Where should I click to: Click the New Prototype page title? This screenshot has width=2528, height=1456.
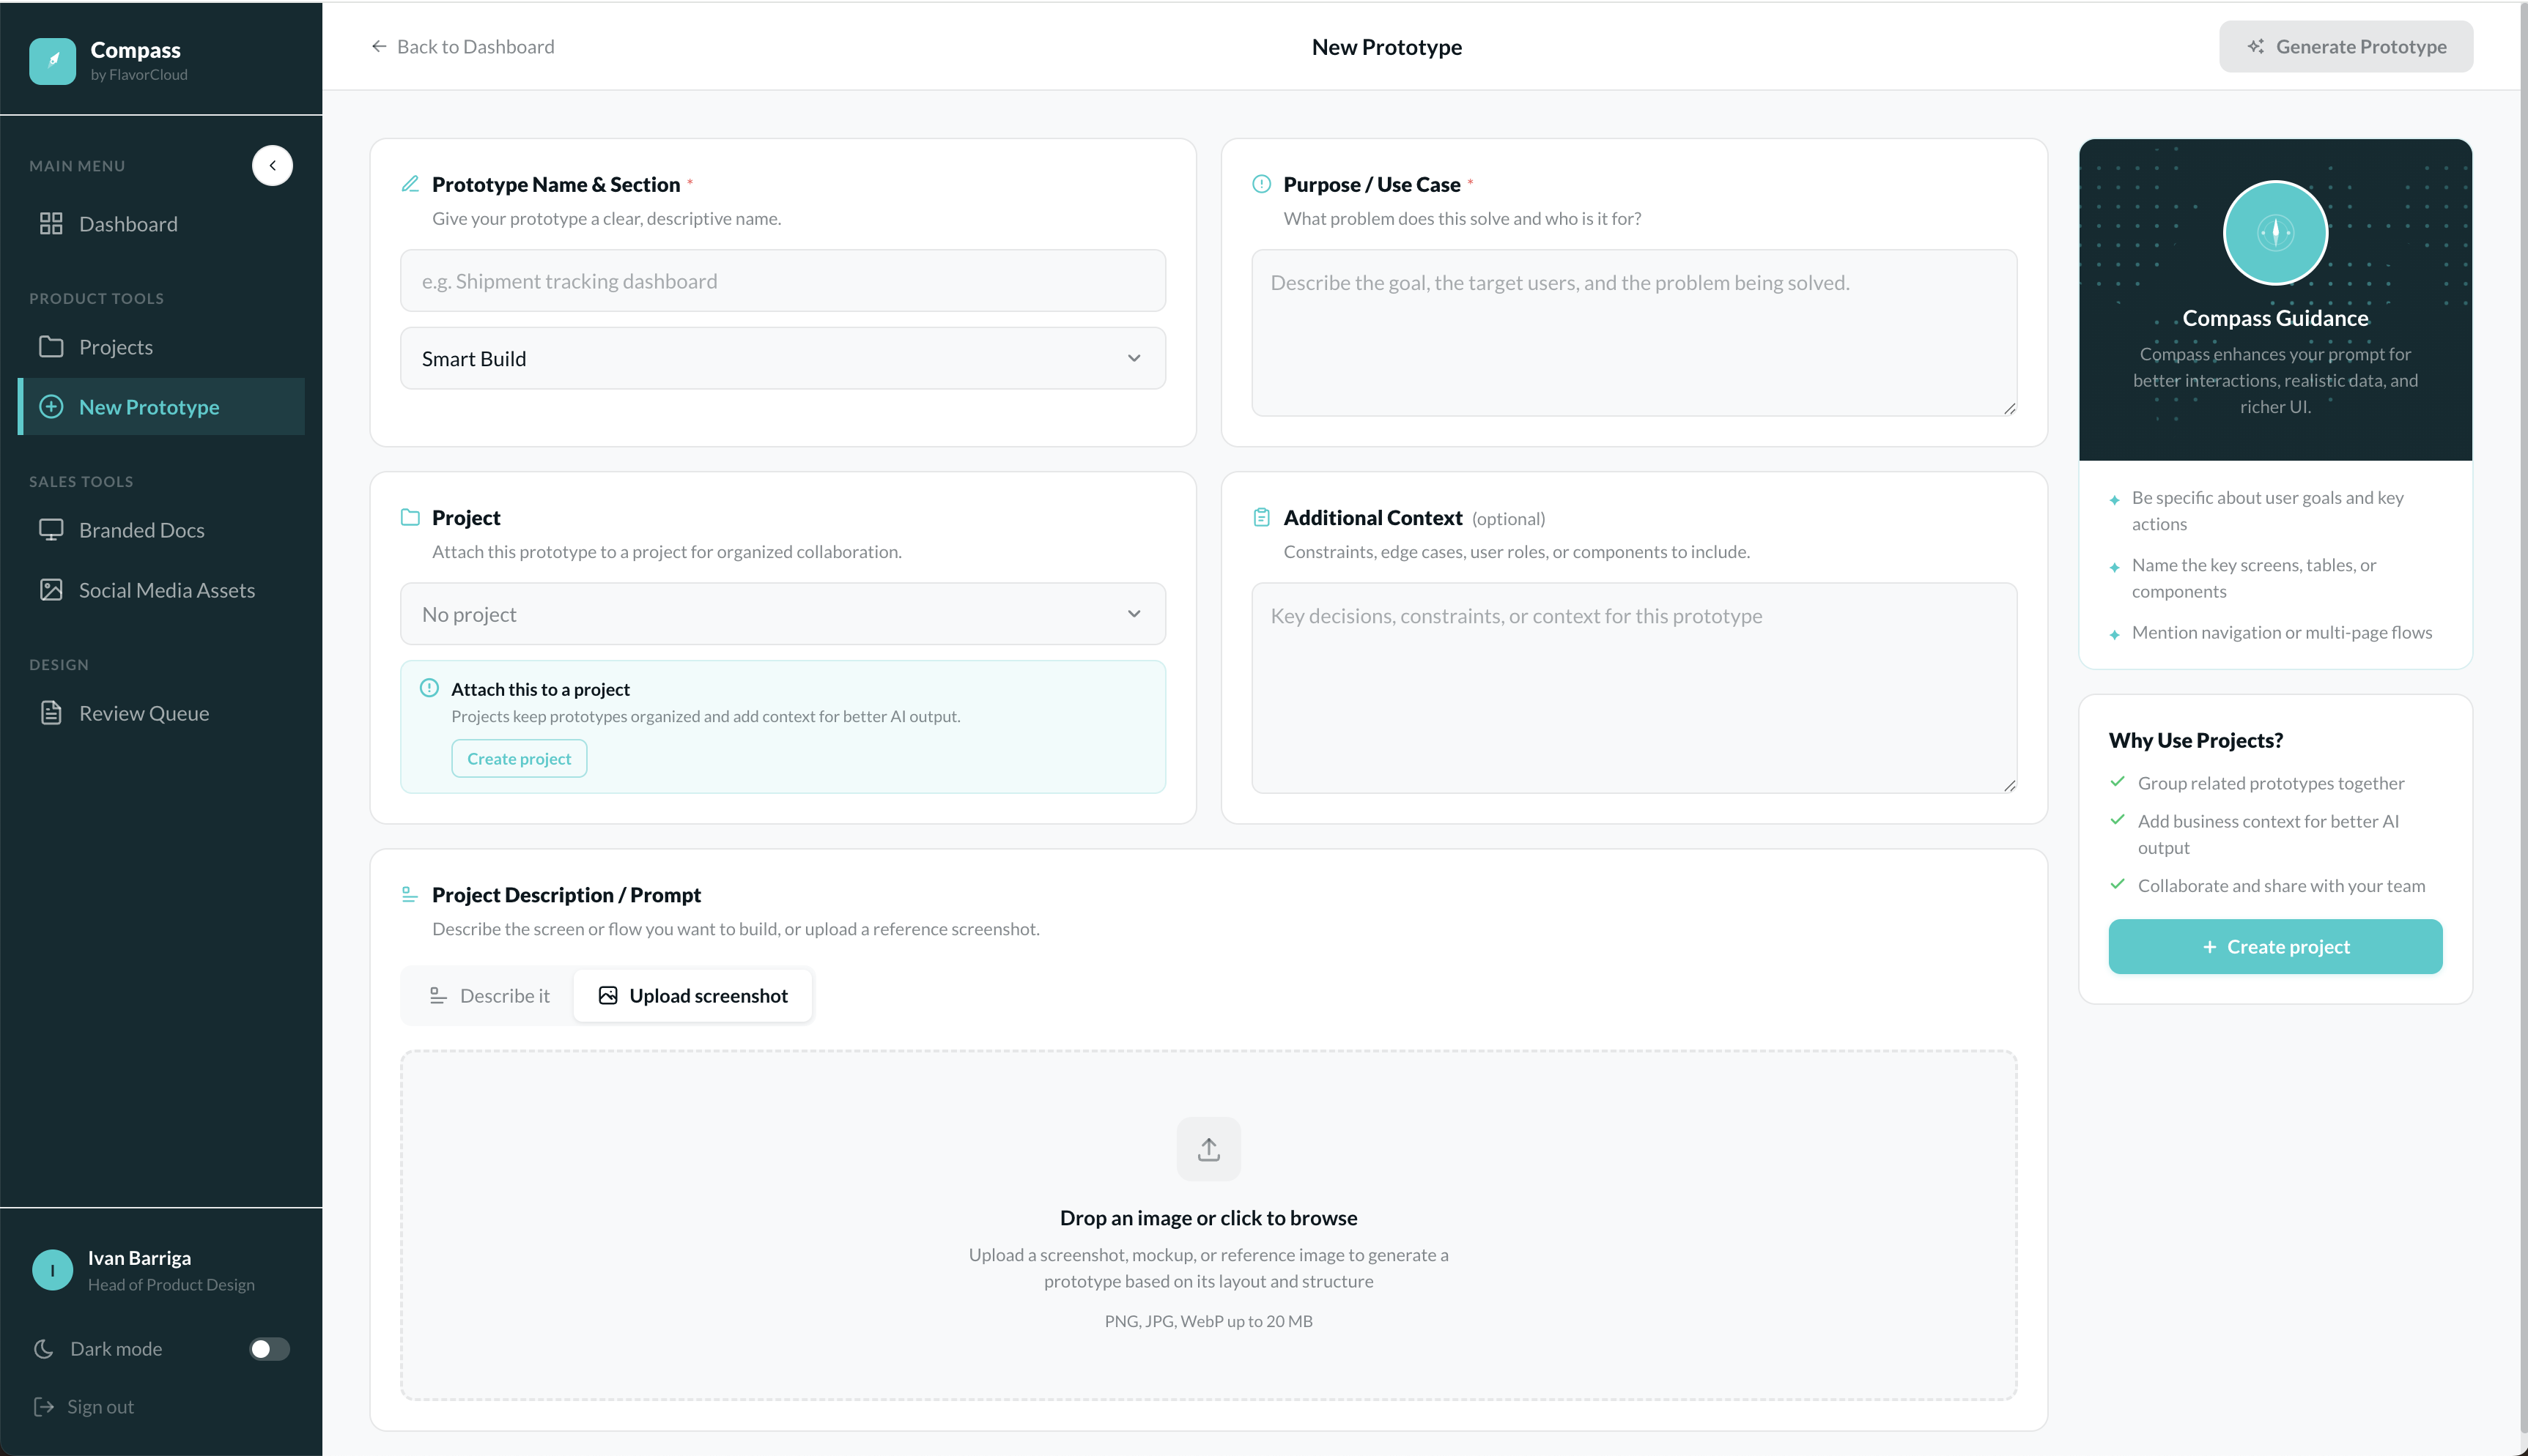(1386, 46)
